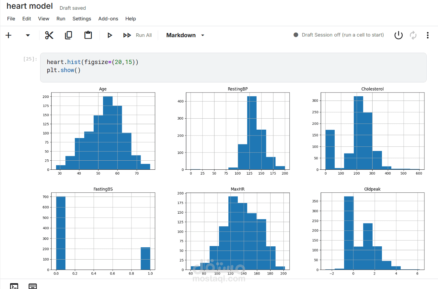Viewport: 438px width, 289px height.
Task: Open the Markdown cell type dropdown
Action: coord(185,35)
